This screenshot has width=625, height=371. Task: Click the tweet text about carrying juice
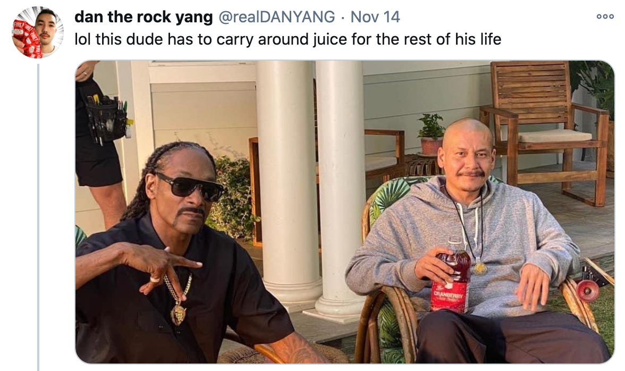[x=288, y=39]
